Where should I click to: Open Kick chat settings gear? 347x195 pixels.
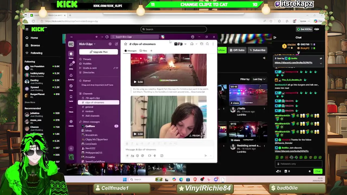(x=310, y=171)
